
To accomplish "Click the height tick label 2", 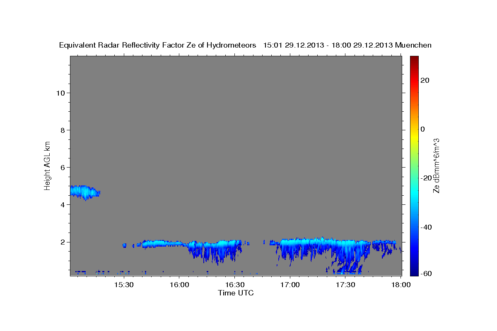I will (62, 242).
